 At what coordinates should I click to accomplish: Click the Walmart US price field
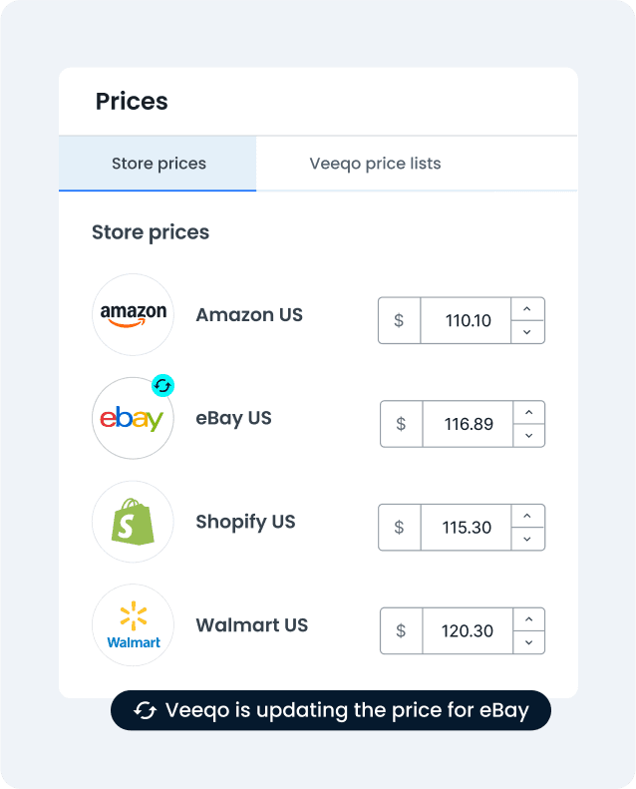click(x=469, y=631)
